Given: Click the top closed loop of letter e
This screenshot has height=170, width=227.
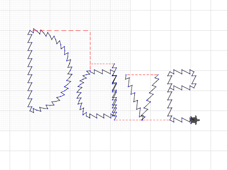Looking at the screenshot, I should (182, 80).
